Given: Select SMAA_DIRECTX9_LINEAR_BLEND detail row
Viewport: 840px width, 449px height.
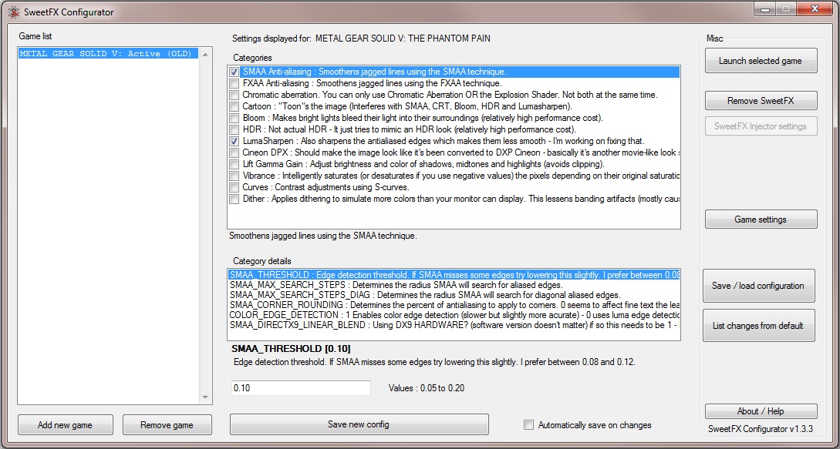Looking at the screenshot, I should (454, 324).
